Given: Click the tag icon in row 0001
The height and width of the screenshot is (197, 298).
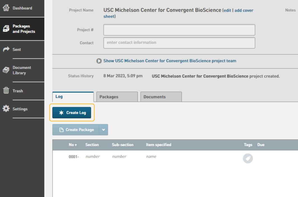Looking at the screenshot, I should 248,158.
